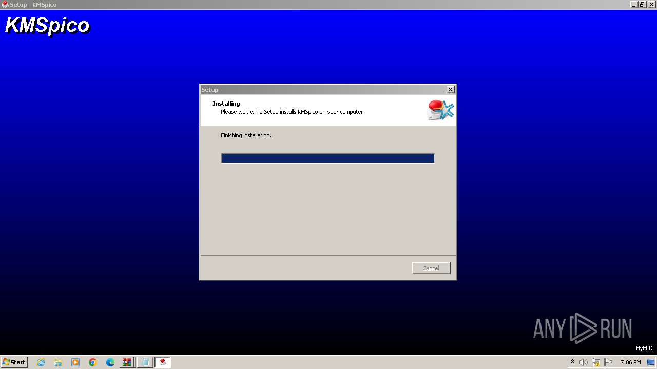The height and width of the screenshot is (369, 657).
Task: Click the ByELDI text
Action: point(645,348)
